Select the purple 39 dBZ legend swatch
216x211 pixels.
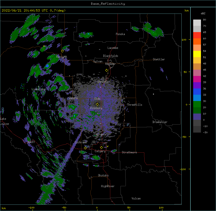pos(197,85)
